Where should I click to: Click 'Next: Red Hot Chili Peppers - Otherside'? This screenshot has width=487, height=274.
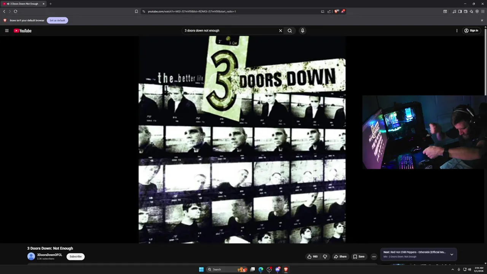(x=414, y=252)
